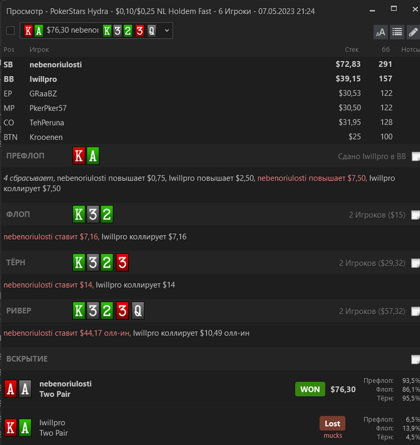Open the river note icon
The width and height of the screenshot is (420, 445).
click(416, 311)
